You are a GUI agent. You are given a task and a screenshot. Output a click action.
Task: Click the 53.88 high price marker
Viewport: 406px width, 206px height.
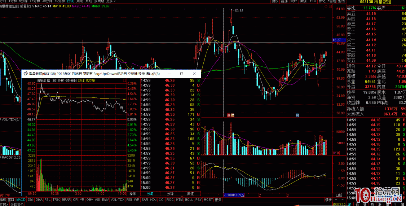pos(239,10)
